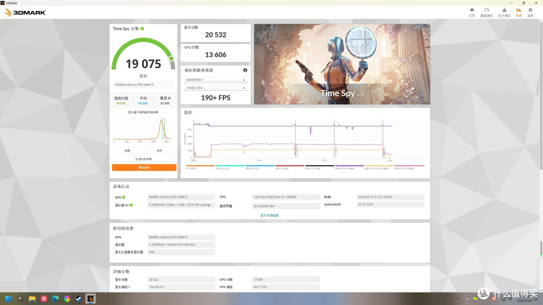
Task: Open the Windows Start menu
Action: 9,299
